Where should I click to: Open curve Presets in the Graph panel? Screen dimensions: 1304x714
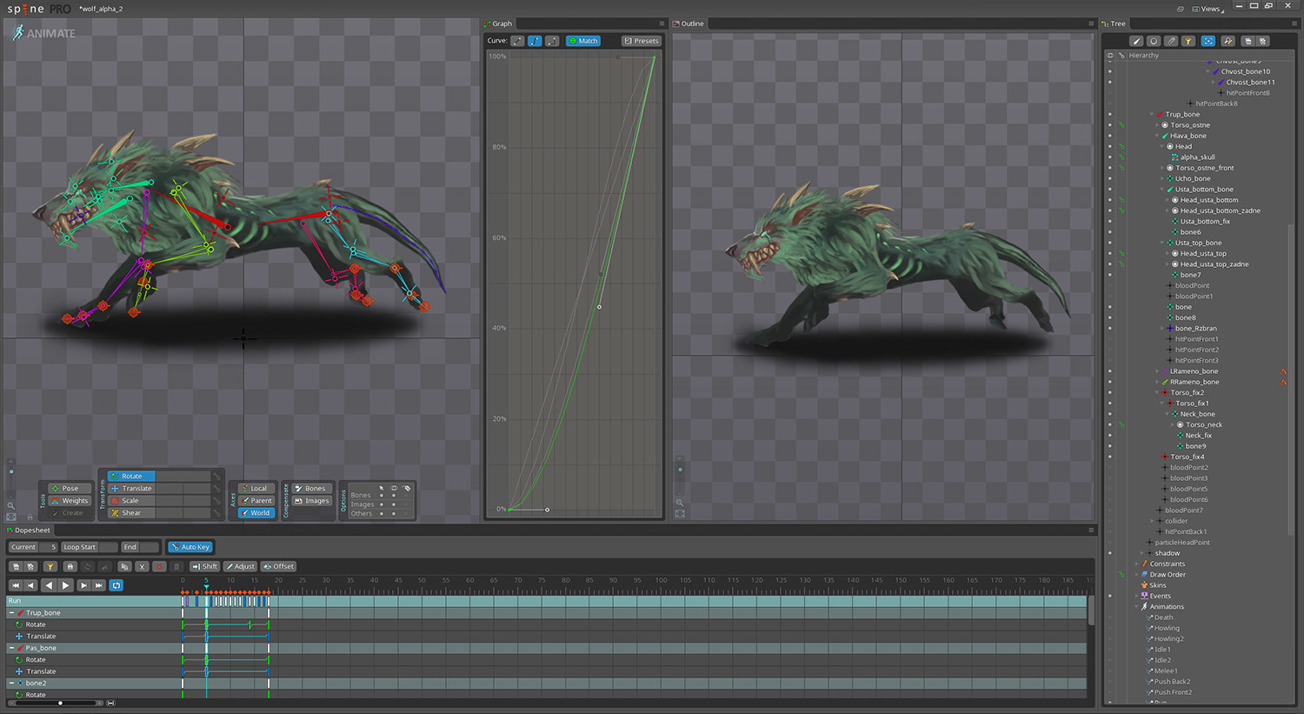[642, 41]
